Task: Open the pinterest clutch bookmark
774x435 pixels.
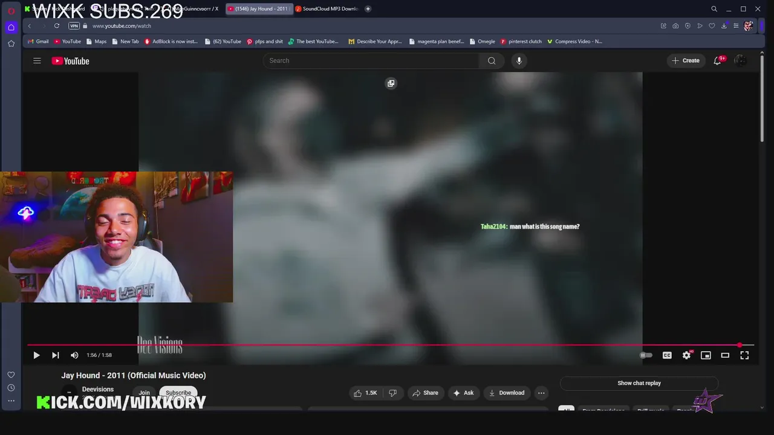Action: click(521, 42)
